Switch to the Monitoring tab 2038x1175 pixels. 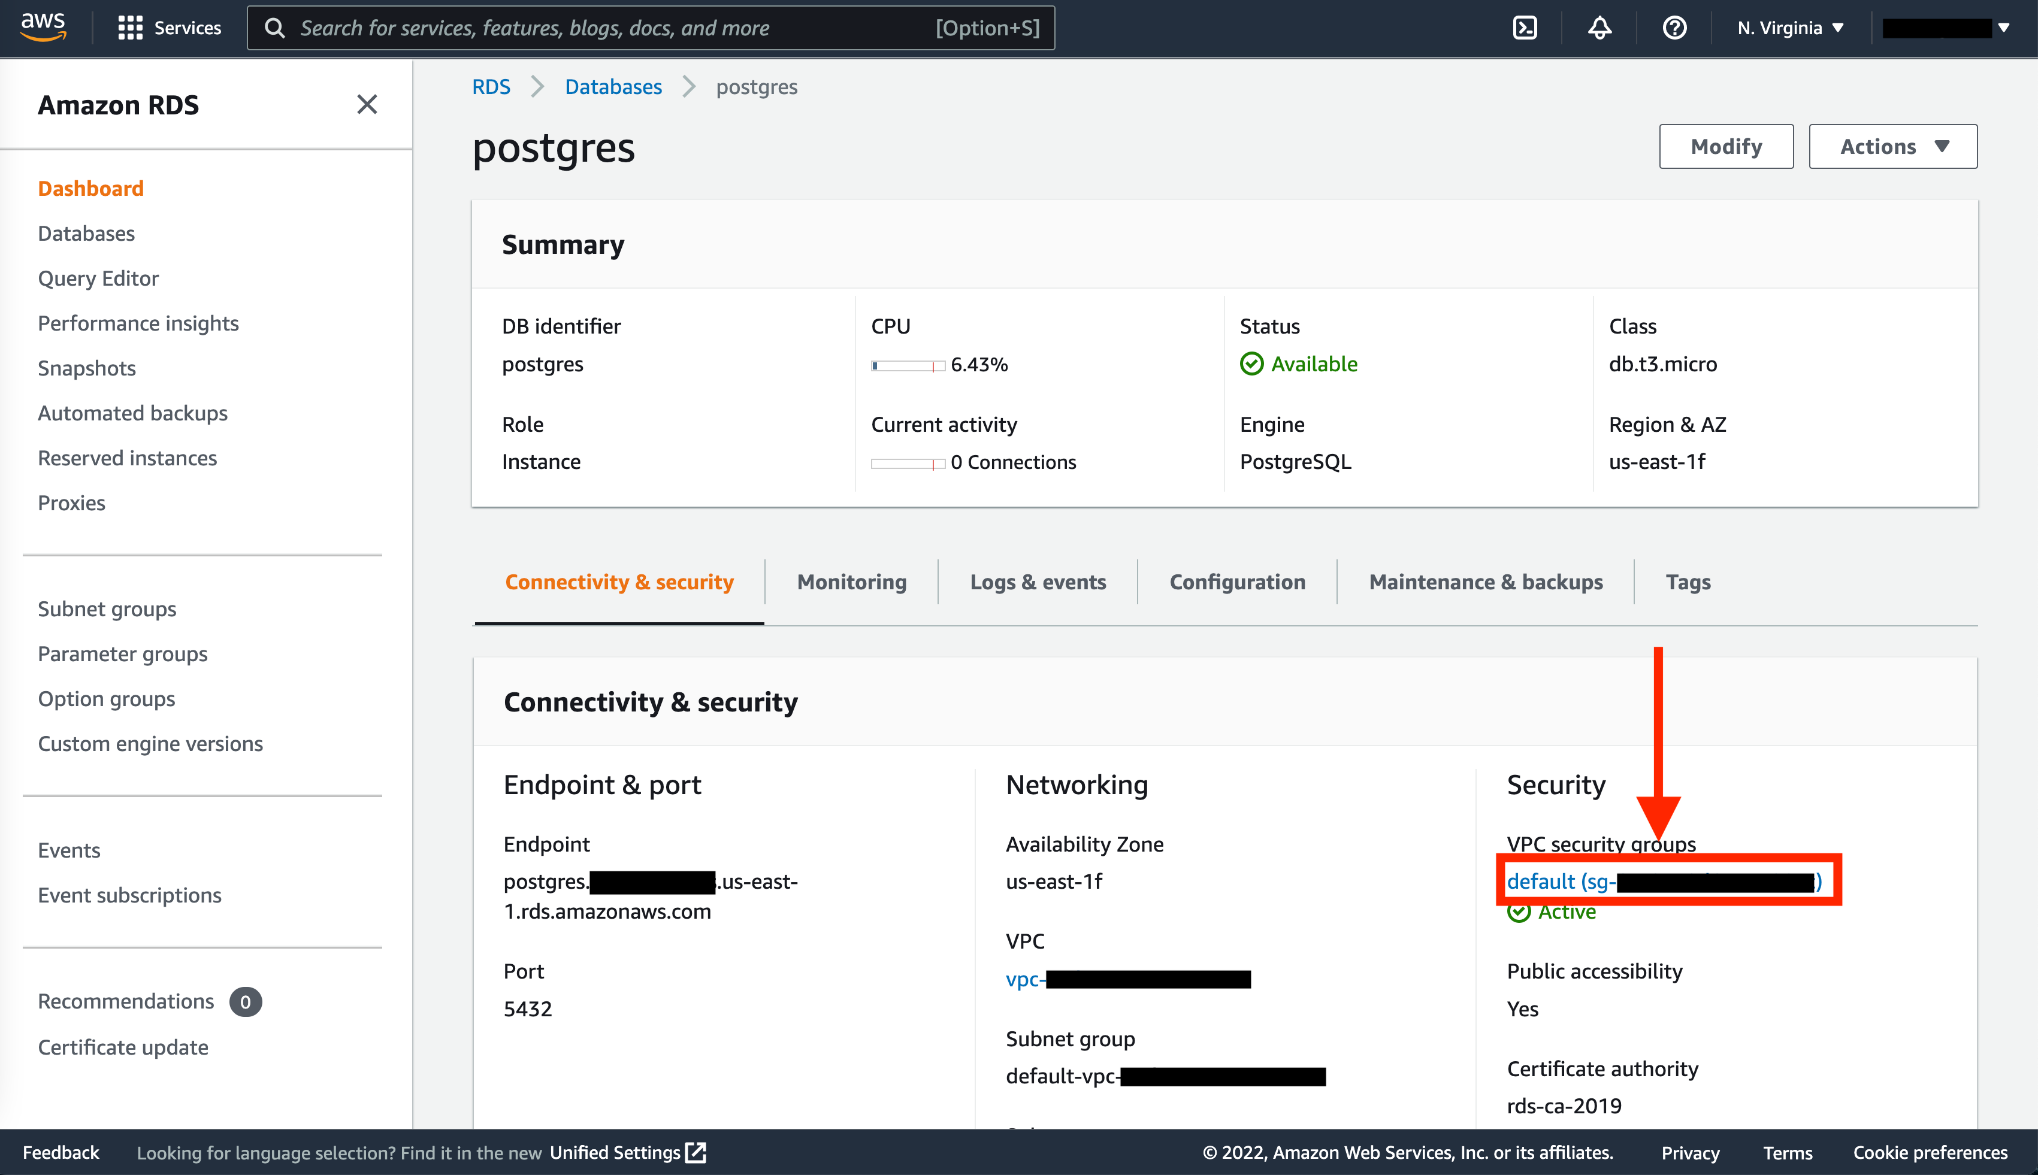[x=851, y=582]
